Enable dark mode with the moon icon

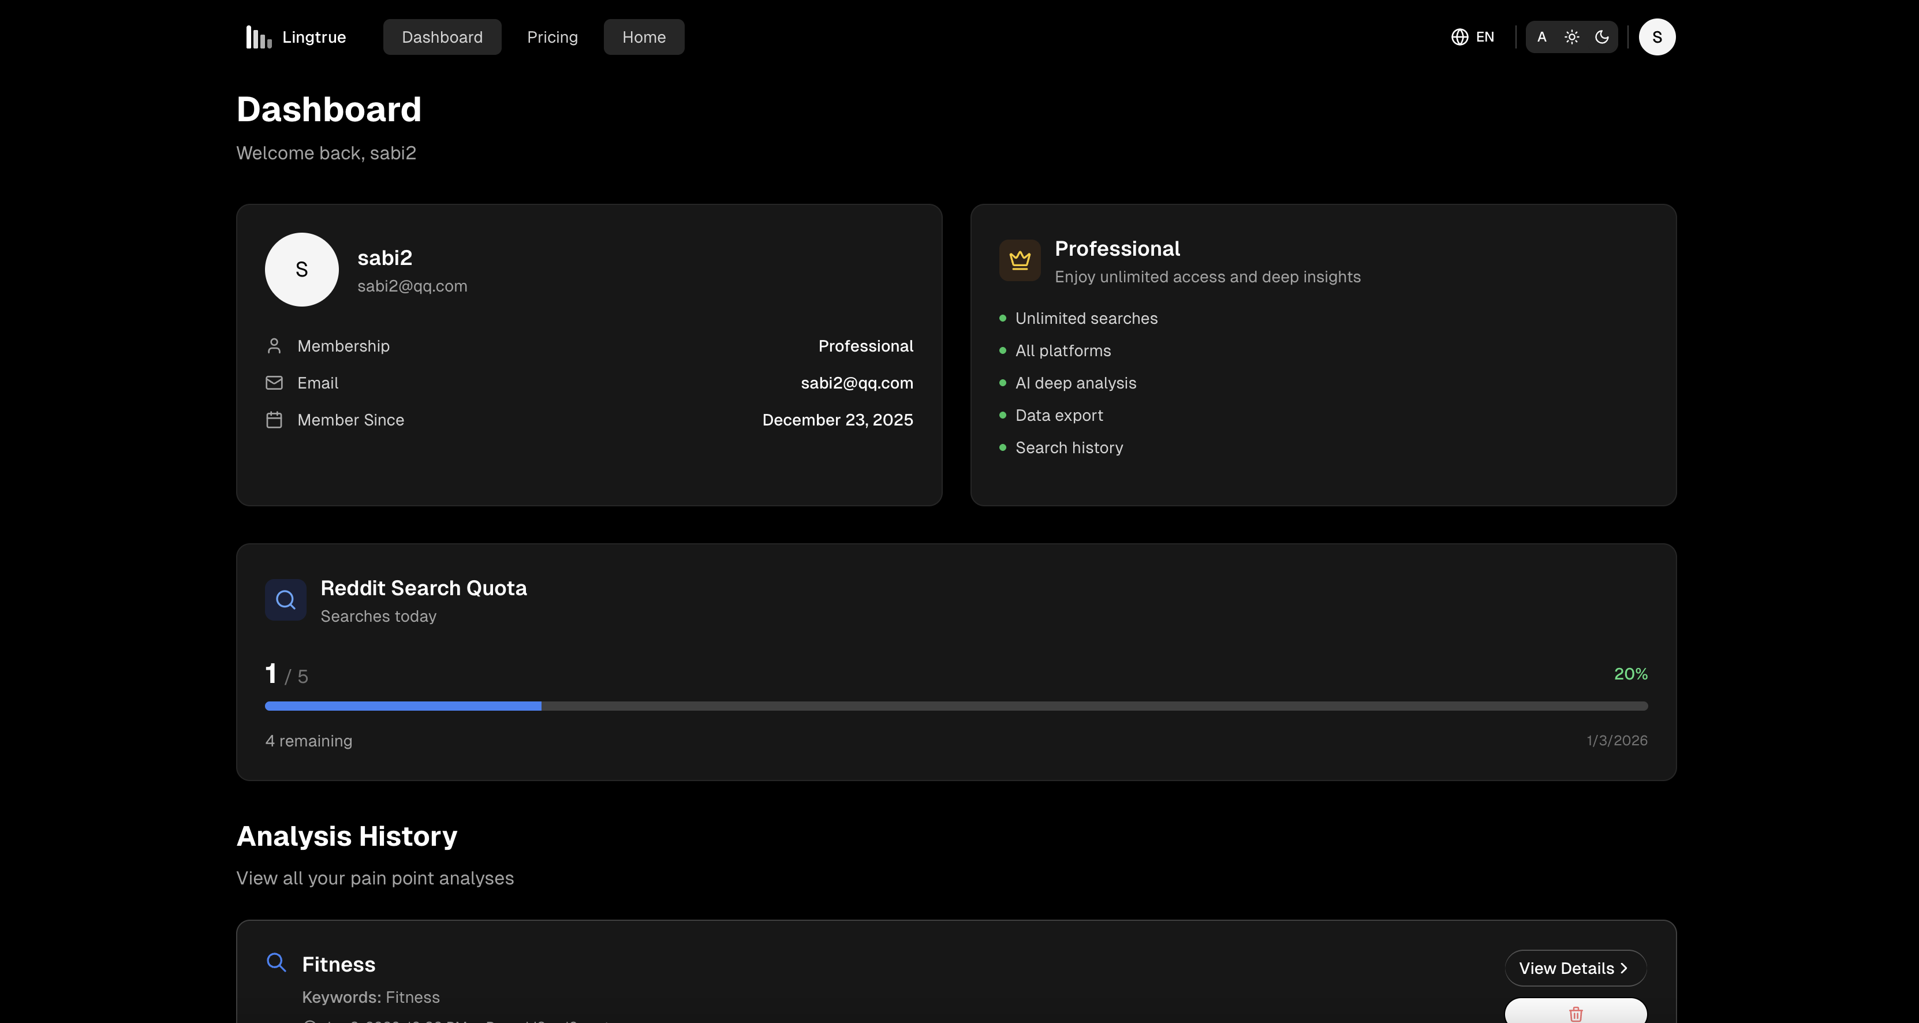[x=1603, y=36]
